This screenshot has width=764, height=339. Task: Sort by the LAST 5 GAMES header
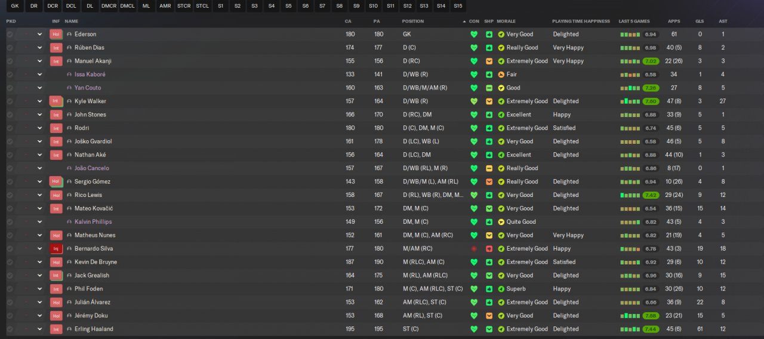(634, 21)
